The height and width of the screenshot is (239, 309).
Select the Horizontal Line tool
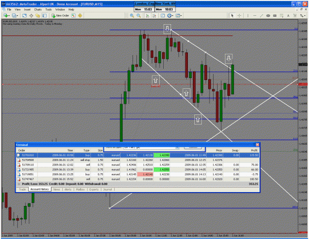255,15
